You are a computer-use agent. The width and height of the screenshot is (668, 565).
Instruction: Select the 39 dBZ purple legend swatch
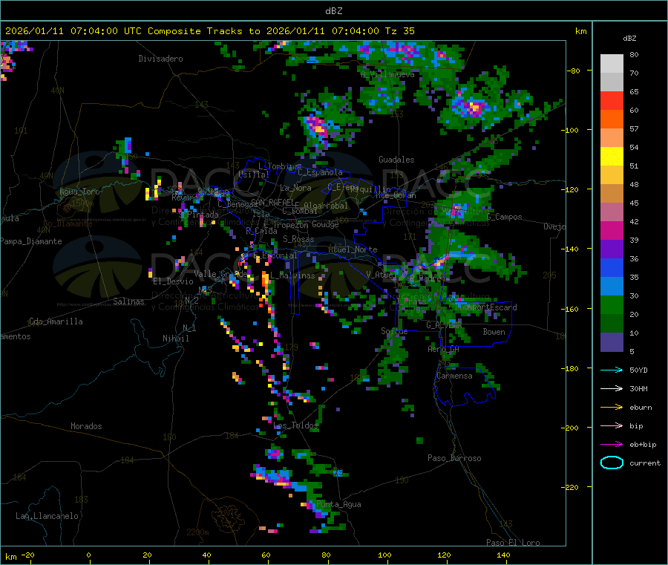(612, 249)
